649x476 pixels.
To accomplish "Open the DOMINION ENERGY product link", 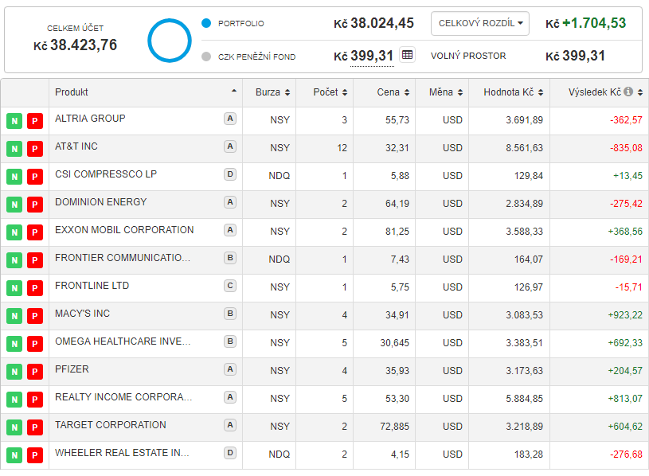I will (x=101, y=202).
